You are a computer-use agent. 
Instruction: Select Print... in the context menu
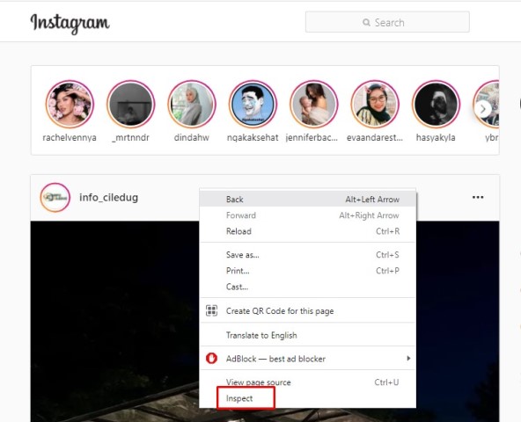308,271
